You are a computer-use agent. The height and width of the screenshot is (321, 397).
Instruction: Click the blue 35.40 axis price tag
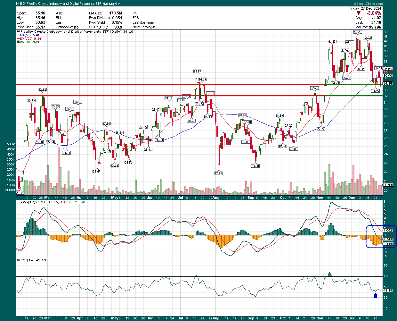[388, 76]
